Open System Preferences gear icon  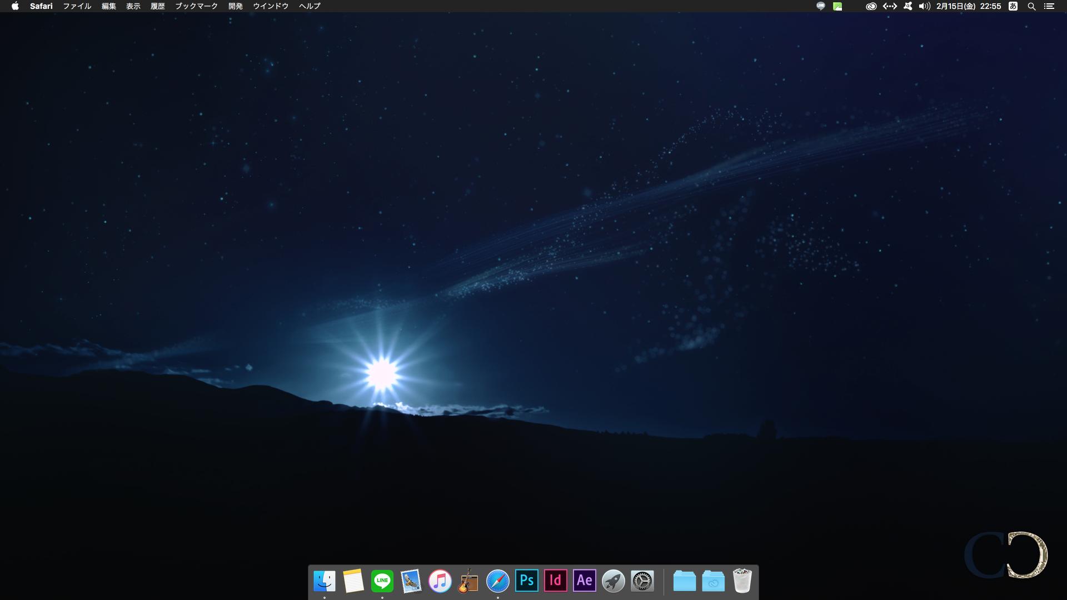coord(642,581)
